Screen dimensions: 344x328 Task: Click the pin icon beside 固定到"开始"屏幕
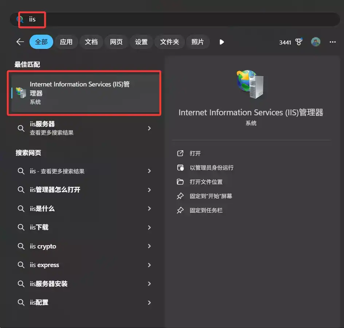(x=180, y=196)
